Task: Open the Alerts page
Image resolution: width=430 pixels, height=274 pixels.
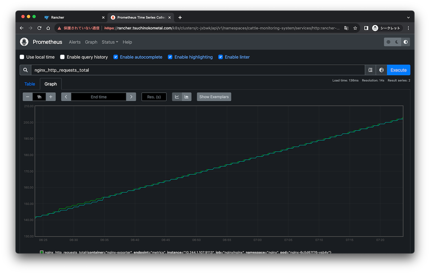Action: [74, 42]
